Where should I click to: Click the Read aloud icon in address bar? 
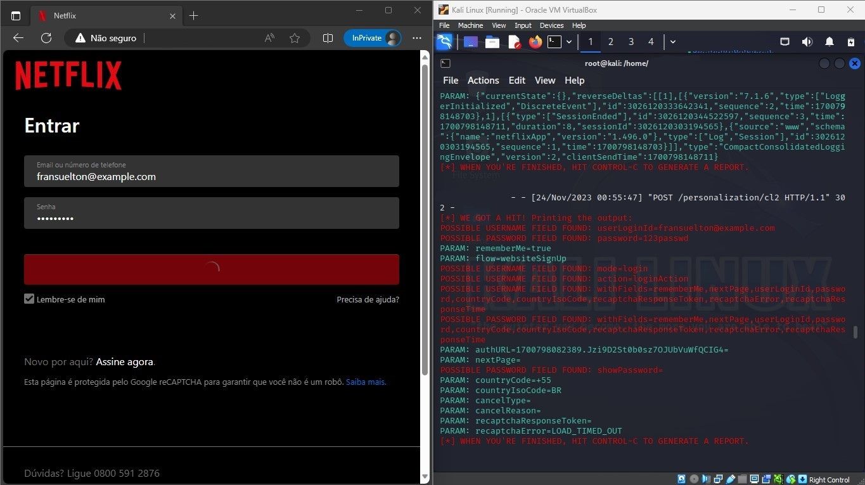pos(269,38)
